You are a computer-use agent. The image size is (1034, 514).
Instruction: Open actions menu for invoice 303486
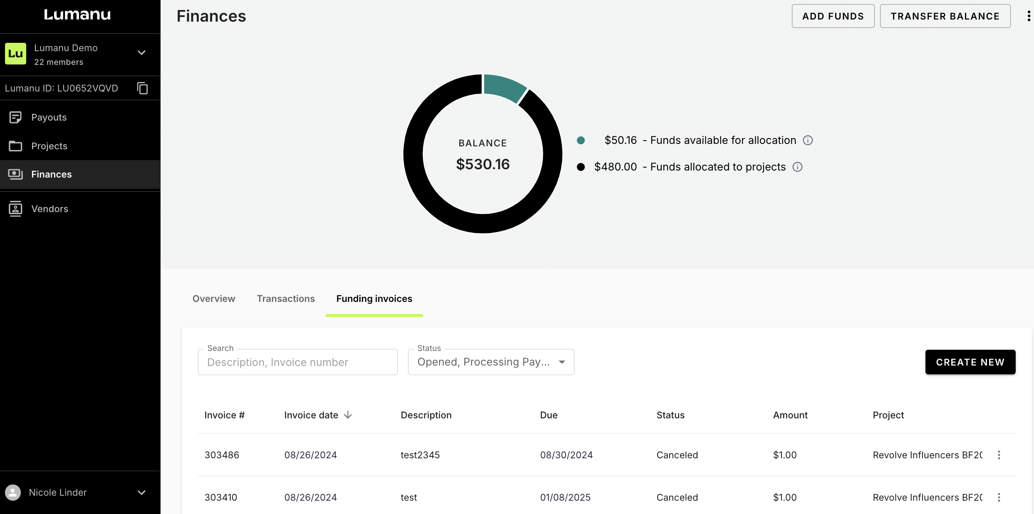(999, 455)
